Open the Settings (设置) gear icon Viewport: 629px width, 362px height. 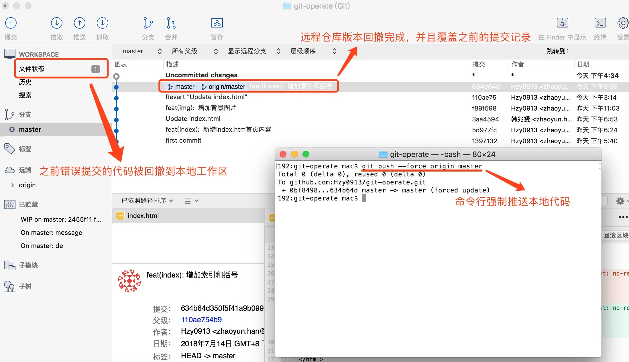(x=623, y=23)
